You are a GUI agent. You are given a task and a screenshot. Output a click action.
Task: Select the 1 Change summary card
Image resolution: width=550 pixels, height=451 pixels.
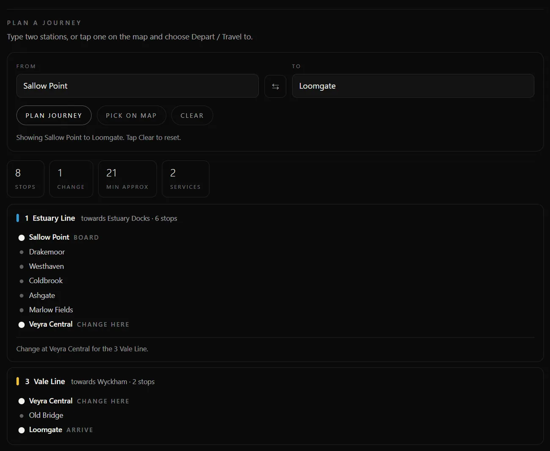point(71,179)
